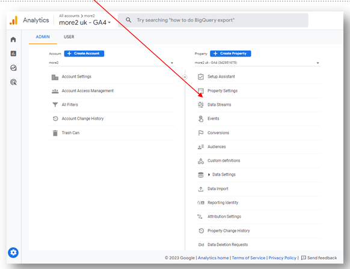
Task: Open All Filters
Action: [x=70, y=105]
